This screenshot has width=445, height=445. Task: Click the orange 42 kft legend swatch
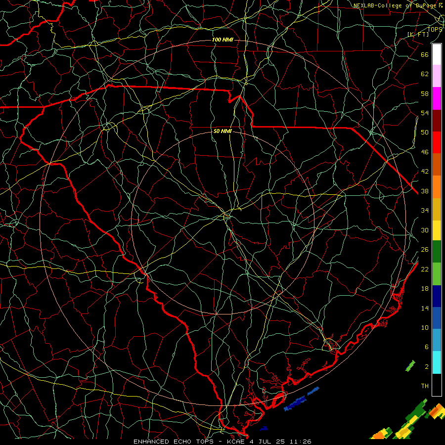(437, 187)
